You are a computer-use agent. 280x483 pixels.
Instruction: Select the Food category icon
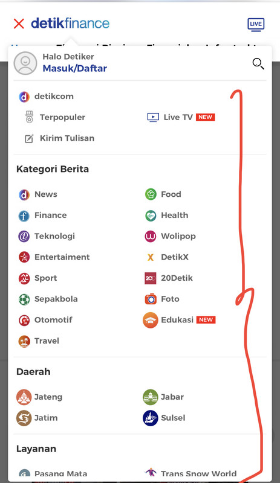(x=151, y=194)
